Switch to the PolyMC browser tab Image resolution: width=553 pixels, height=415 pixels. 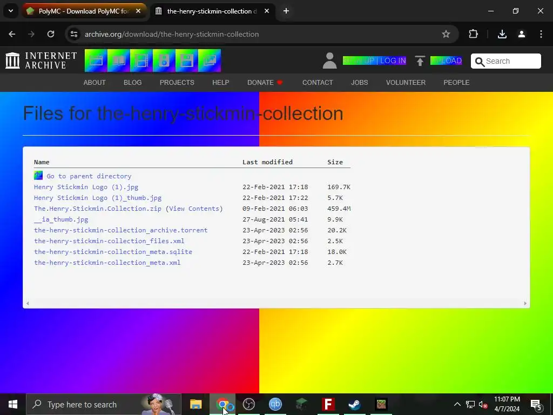85,11
